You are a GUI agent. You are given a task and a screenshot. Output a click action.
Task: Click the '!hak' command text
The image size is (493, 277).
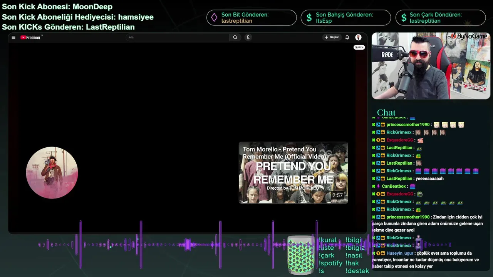352,263
